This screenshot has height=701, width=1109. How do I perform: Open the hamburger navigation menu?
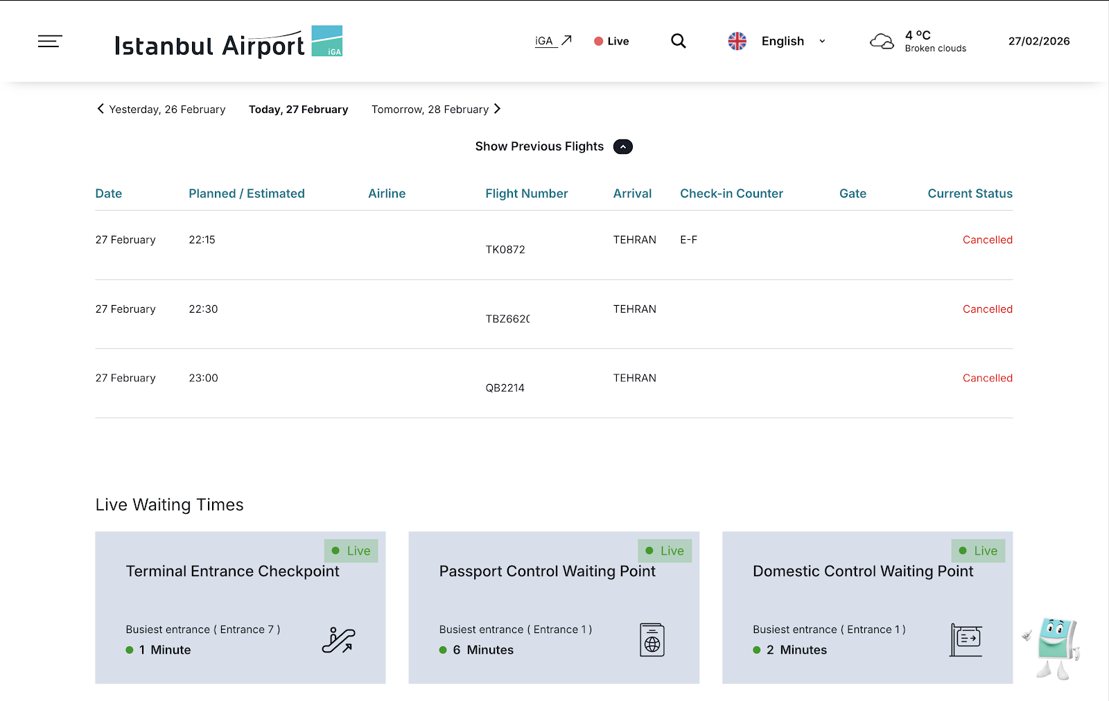pyautogui.click(x=50, y=42)
